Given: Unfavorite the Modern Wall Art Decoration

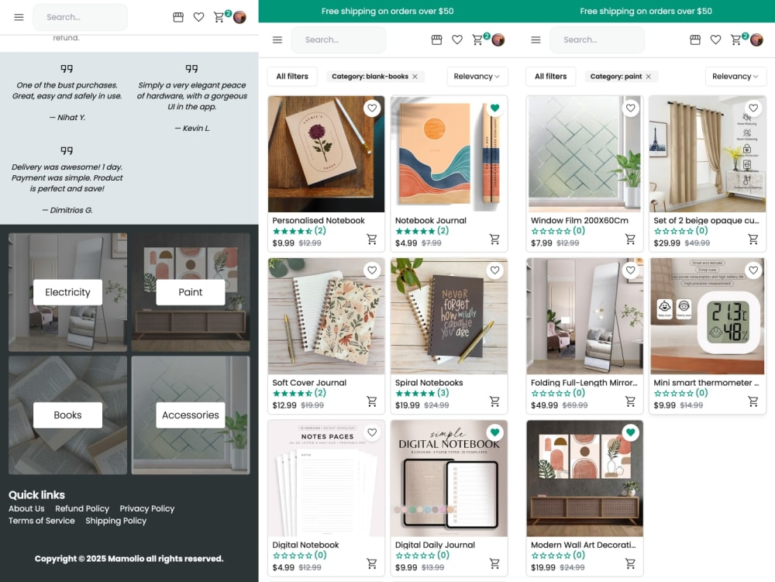Looking at the screenshot, I should point(631,432).
